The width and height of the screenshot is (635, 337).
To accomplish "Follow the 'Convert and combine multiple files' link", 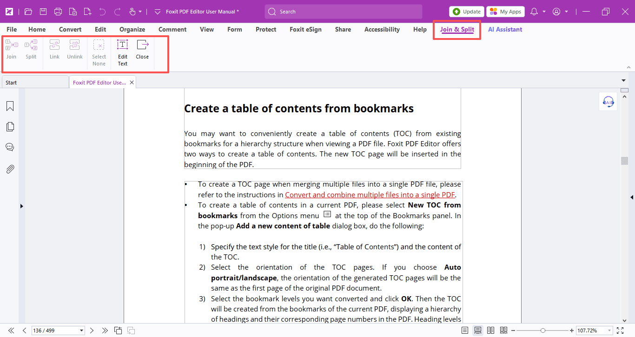I will click(370, 195).
